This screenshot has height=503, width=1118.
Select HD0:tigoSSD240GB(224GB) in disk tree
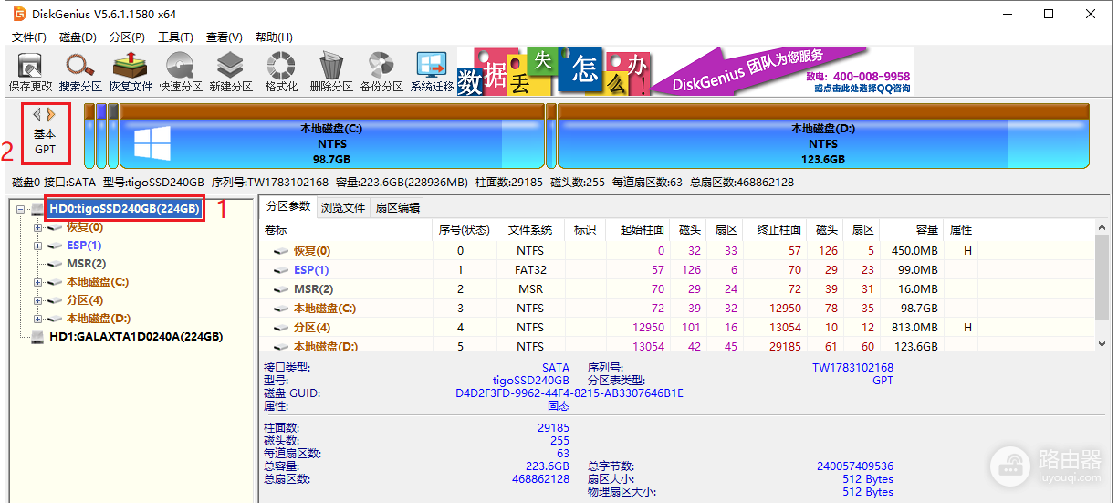click(124, 209)
